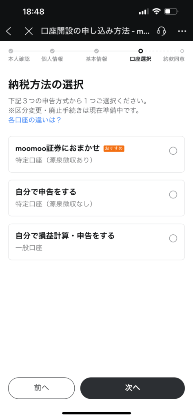Open customer support headset icon
Image resolution: width=193 pixels, height=418 pixels.
click(161, 31)
